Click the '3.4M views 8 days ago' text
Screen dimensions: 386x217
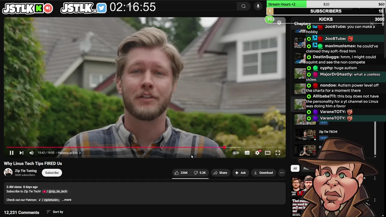tap(22, 187)
